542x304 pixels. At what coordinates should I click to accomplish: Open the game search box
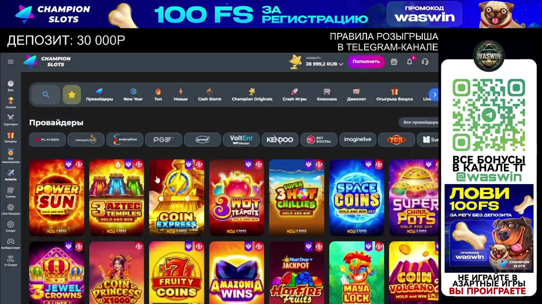pyautogui.click(x=46, y=95)
